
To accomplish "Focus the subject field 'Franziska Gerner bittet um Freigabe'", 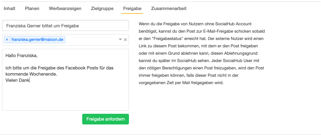I will pyautogui.click(x=65, y=26).
